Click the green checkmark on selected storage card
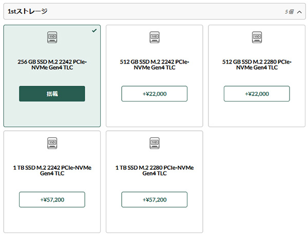The height and width of the screenshot is (236, 308). (94, 30)
